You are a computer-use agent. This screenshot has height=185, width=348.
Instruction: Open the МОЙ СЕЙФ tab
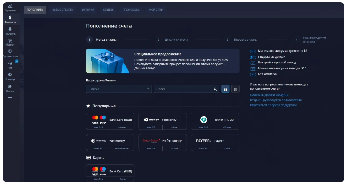[x=155, y=10]
